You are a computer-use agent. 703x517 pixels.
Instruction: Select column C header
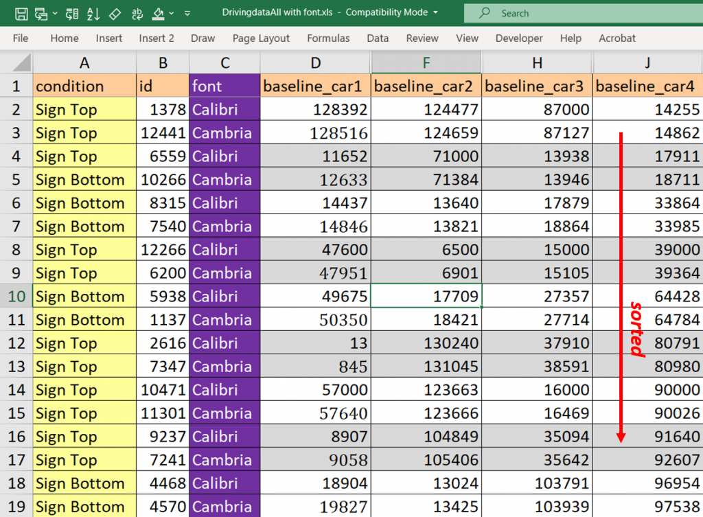click(225, 62)
